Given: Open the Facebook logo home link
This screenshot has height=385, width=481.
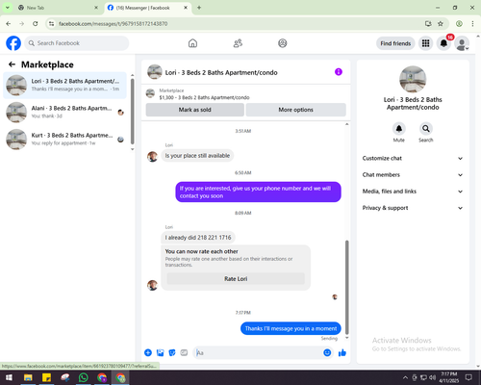Looking at the screenshot, I should (13, 43).
